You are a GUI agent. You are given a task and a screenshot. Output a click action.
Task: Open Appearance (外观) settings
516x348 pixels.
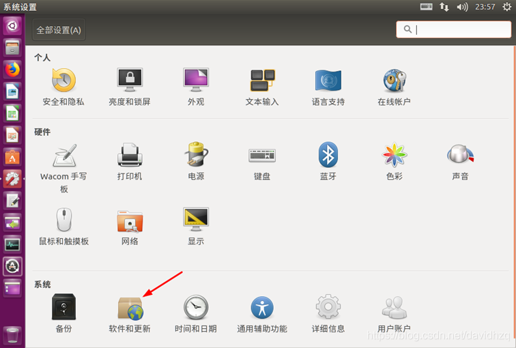(x=196, y=87)
